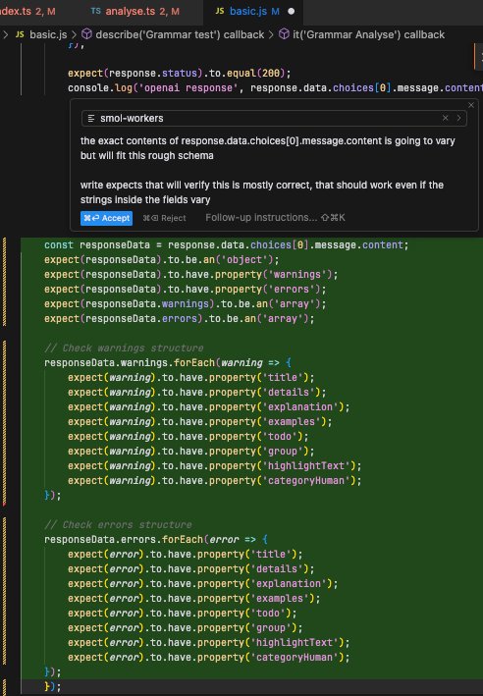The width and height of the screenshot is (483, 696).
Task: Open it('Grammar Analyse') callback breadcrumb
Action: [368, 34]
